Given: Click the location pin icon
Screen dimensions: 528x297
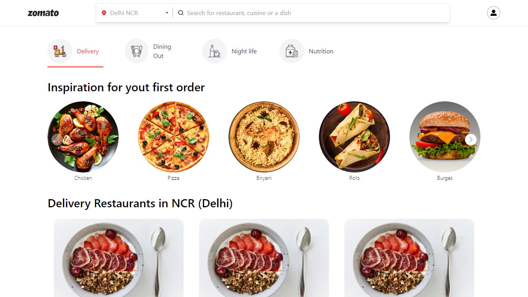Looking at the screenshot, I should 104,12.
